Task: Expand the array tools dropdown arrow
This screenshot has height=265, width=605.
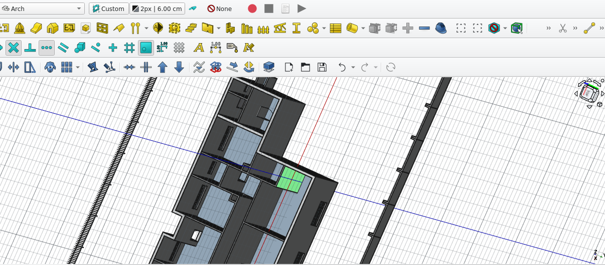Action: click(x=77, y=67)
